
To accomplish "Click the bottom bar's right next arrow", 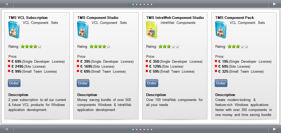I will point(274,129).
